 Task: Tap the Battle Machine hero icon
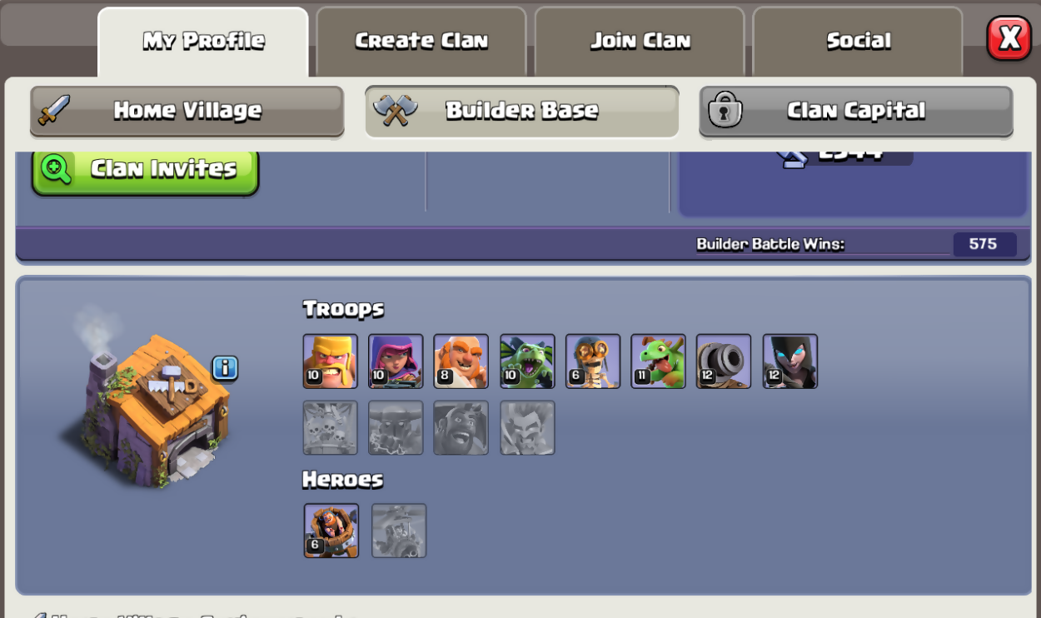[331, 531]
